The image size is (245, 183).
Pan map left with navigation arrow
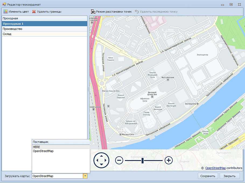[97, 160]
